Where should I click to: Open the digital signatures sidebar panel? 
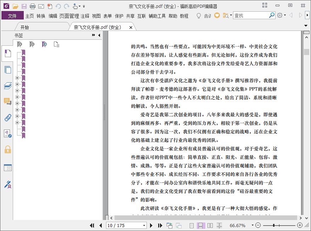pyautogui.click(x=8, y=133)
